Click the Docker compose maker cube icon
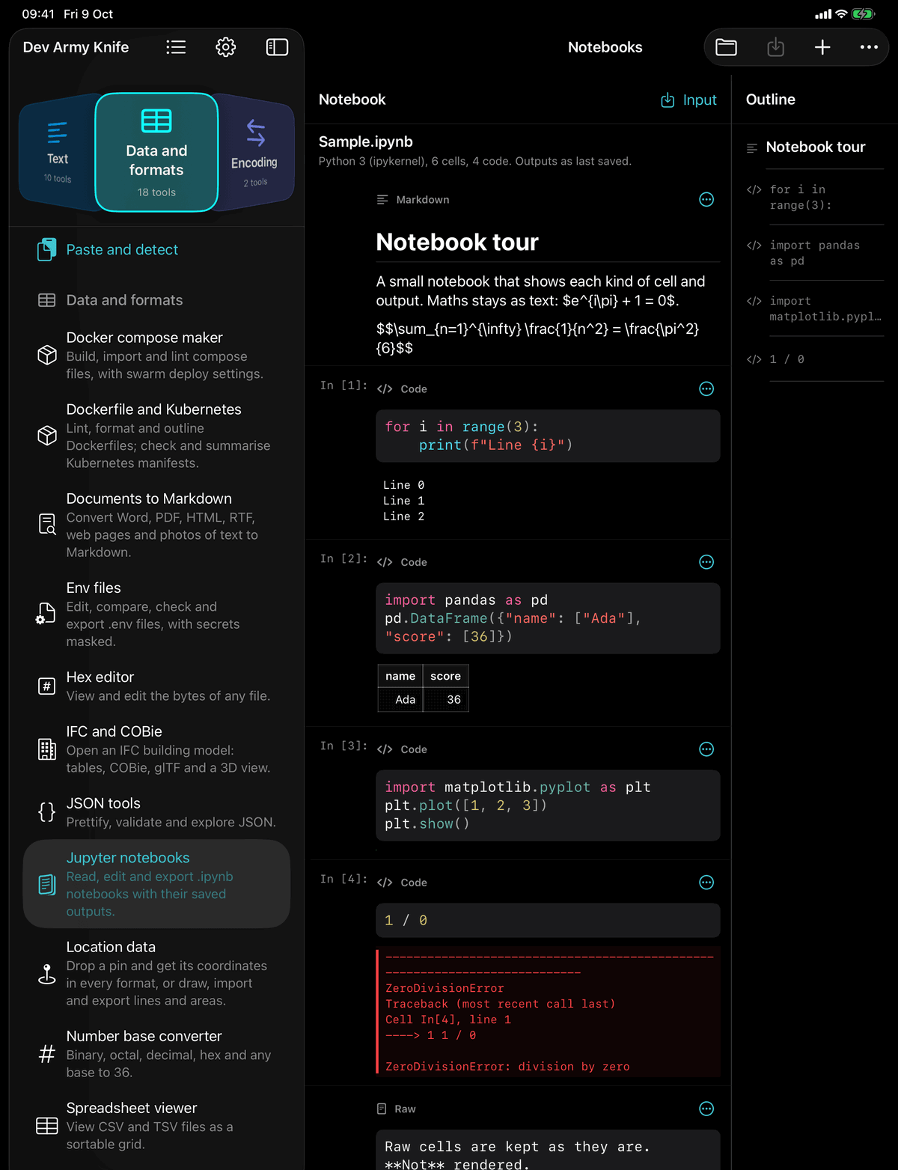The width and height of the screenshot is (898, 1170). pos(47,355)
